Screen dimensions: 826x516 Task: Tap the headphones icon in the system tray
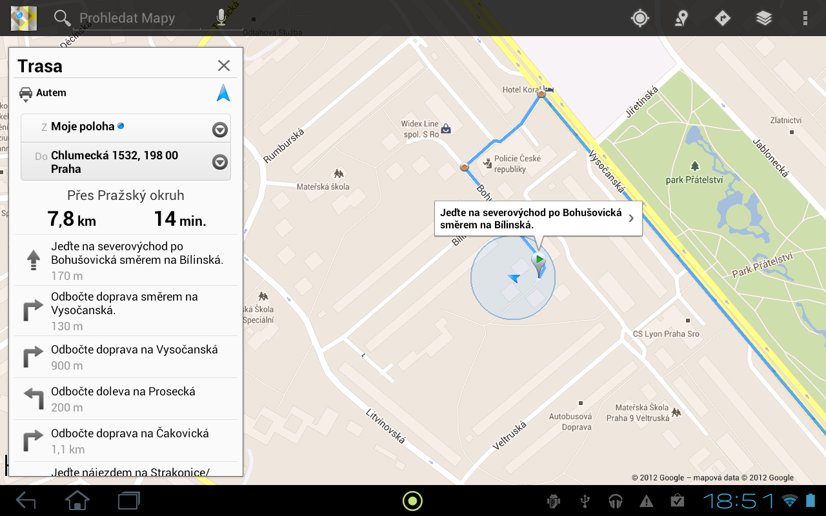pyautogui.click(x=616, y=500)
